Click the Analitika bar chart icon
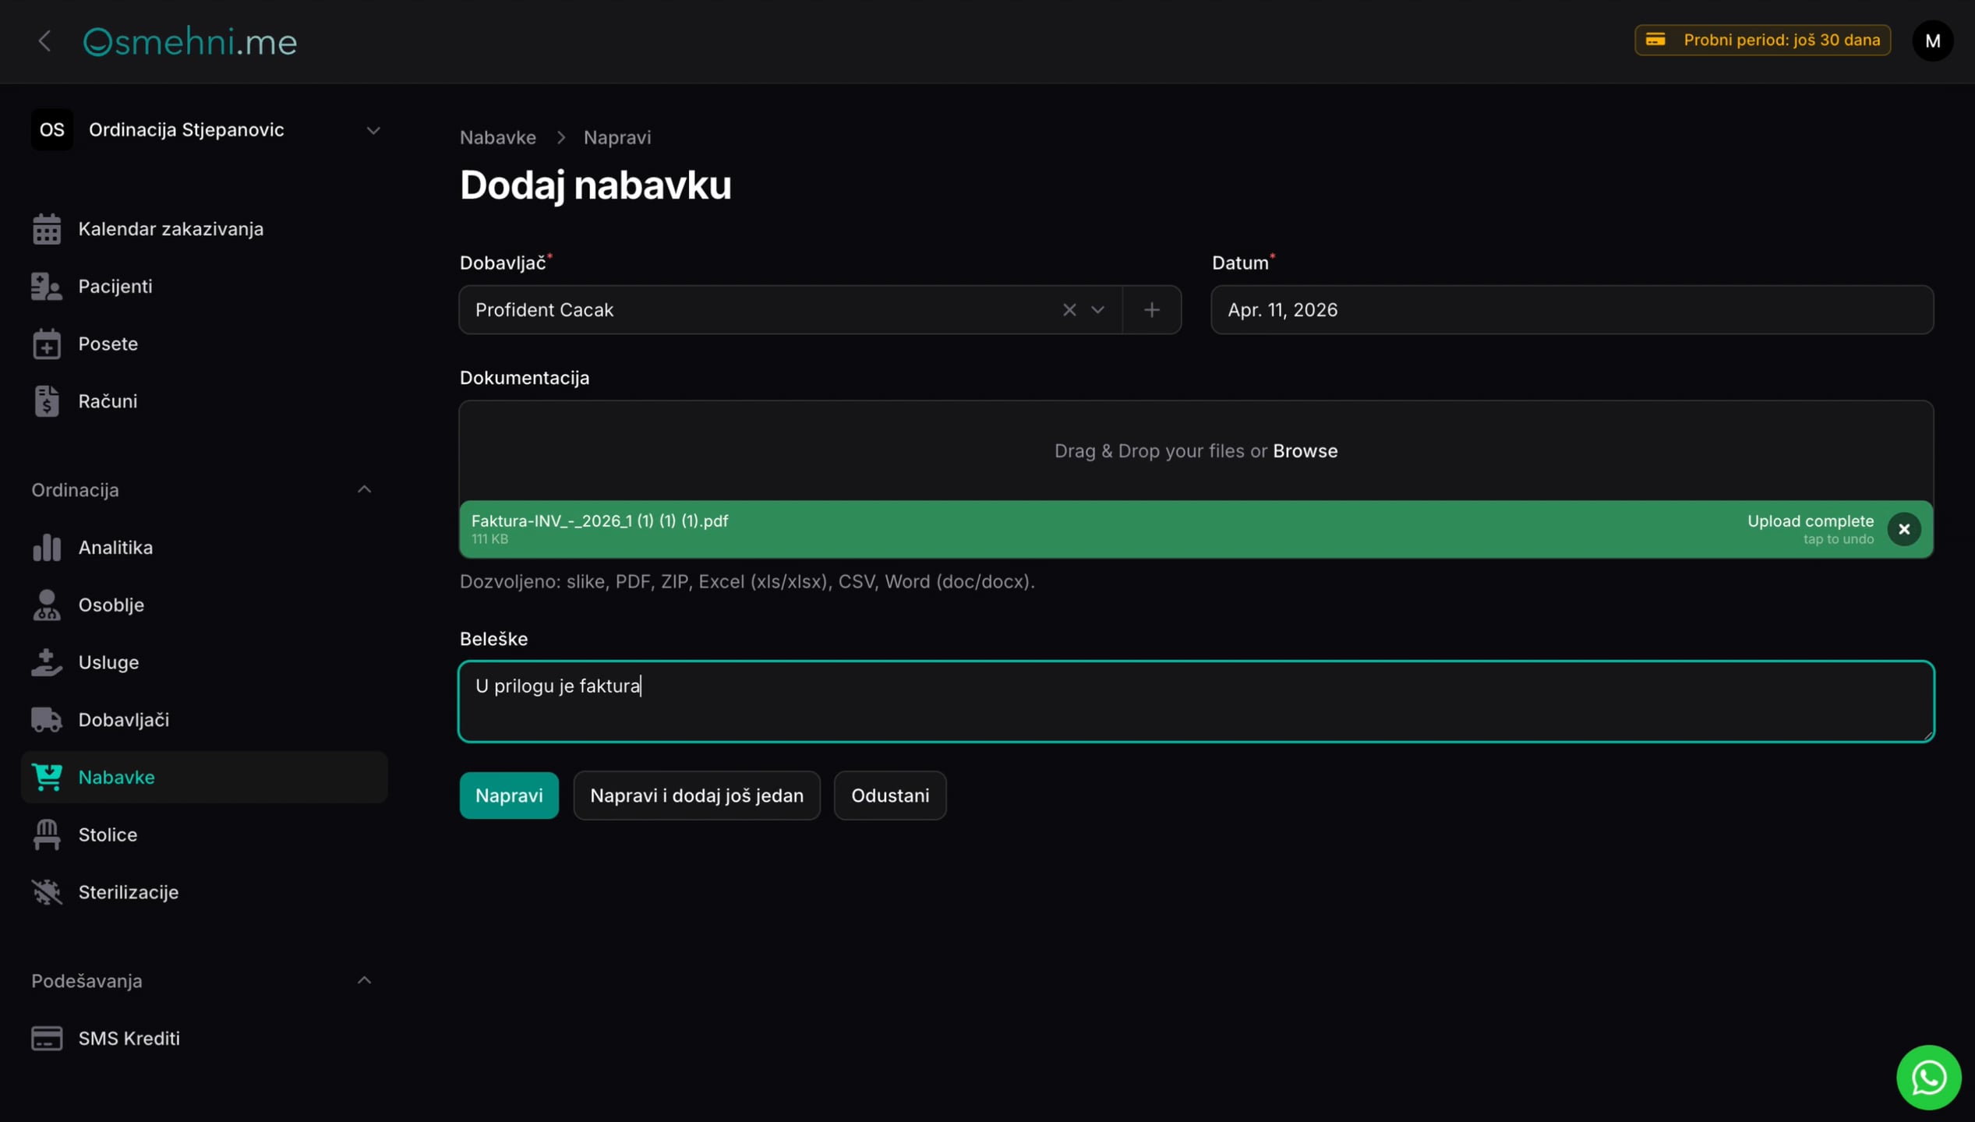Screen dimensions: 1975x1122 47,548
